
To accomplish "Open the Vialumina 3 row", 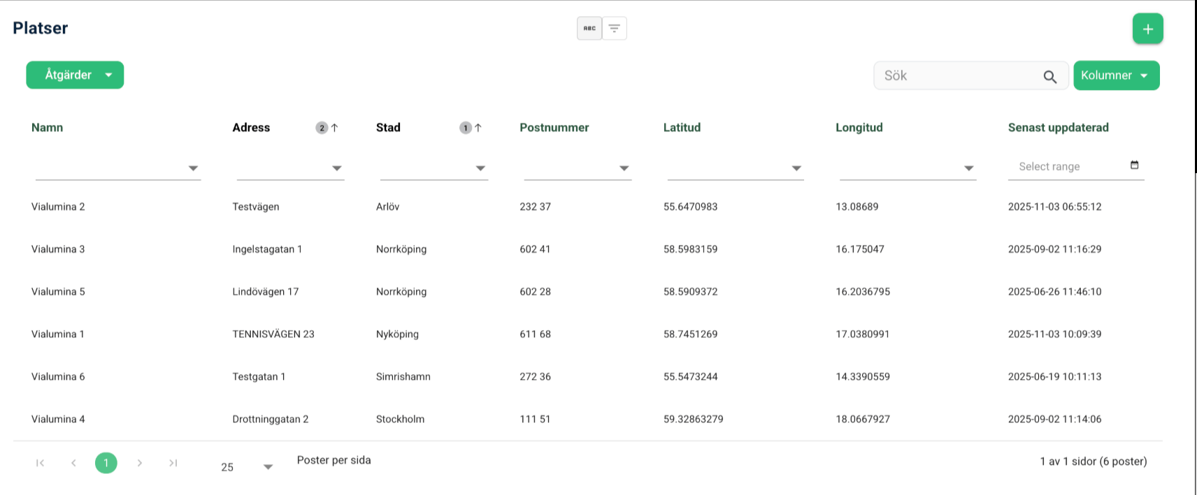I will click(587, 249).
